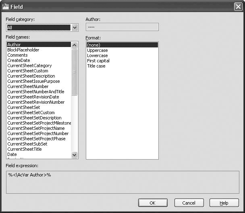Click the Author value text box

point(122,27)
